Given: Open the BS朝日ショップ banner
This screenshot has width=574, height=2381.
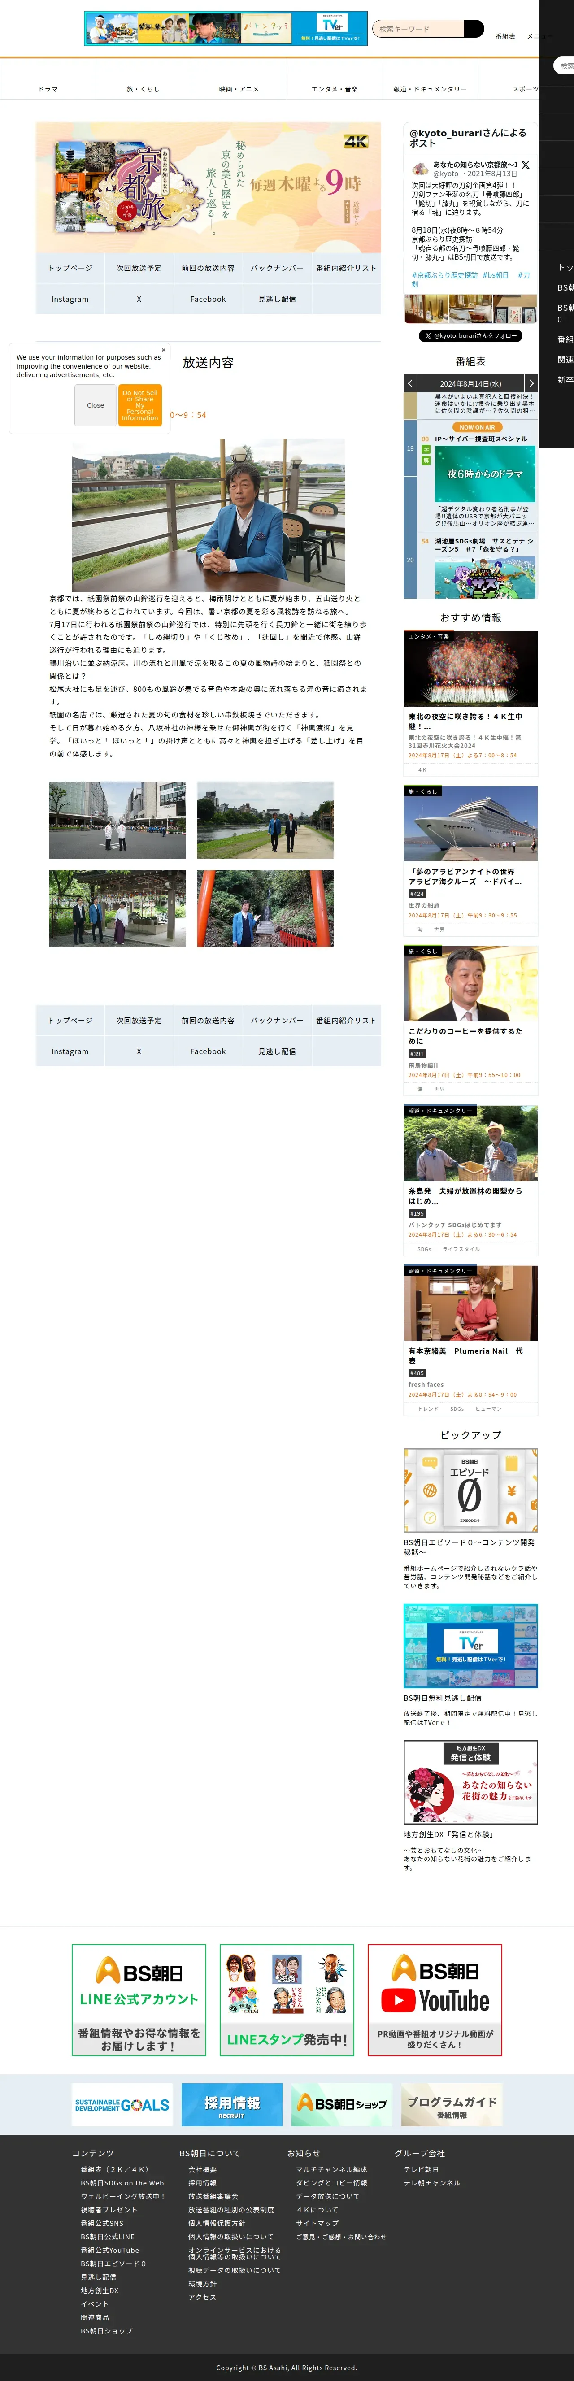Looking at the screenshot, I should [x=342, y=2105].
